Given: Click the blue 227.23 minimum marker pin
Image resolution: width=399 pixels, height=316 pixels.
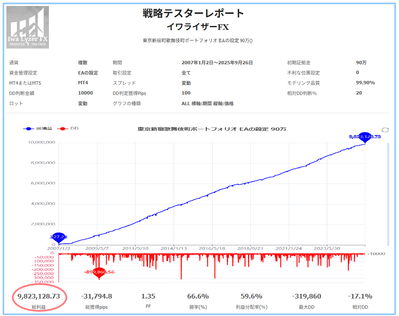Looking at the screenshot, I should [58, 236].
